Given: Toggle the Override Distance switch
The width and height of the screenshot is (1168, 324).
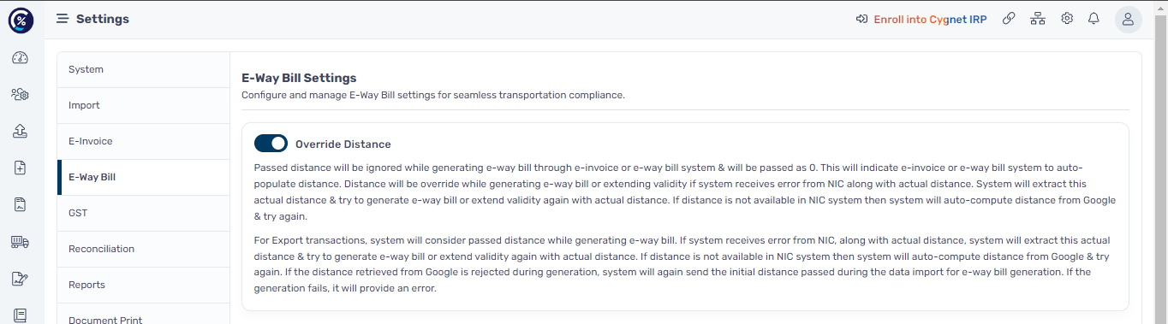Looking at the screenshot, I should click(271, 144).
